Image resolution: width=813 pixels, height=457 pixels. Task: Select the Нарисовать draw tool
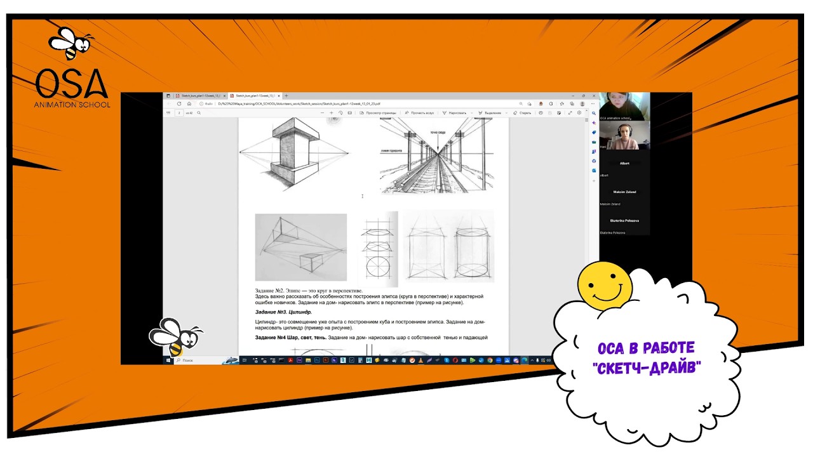point(455,113)
